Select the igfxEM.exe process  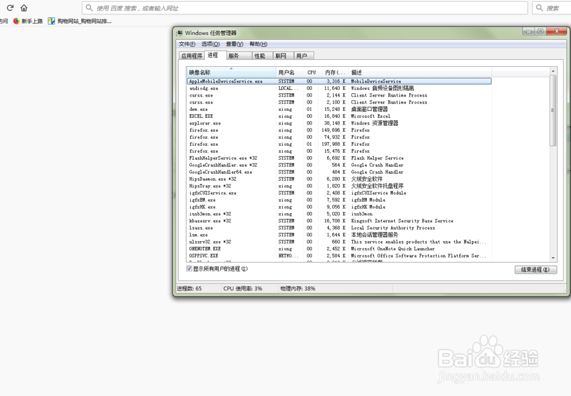[x=339, y=199]
